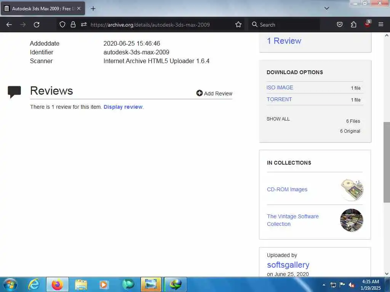390x292 pixels.
Task: Expand the list all tabs chevron
Action: [x=326, y=8]
